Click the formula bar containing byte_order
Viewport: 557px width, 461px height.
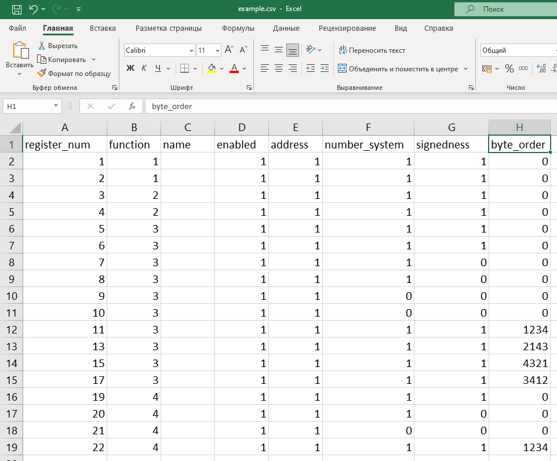point(351,106)
